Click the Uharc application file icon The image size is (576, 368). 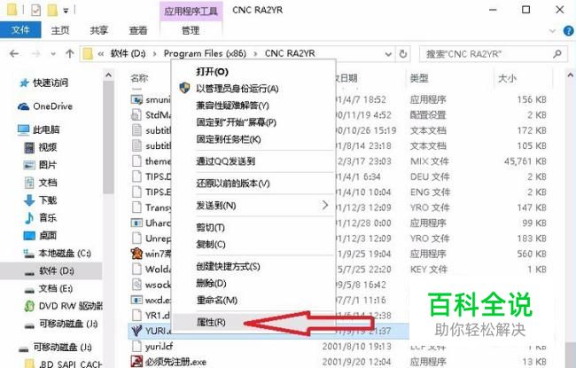click(x=136, y=223)
